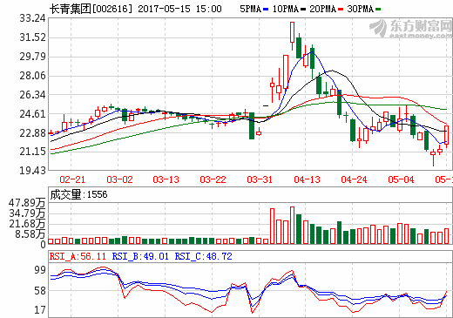
Task: Click the 19.43 price axis label
Action: click(x=32, y=171)
